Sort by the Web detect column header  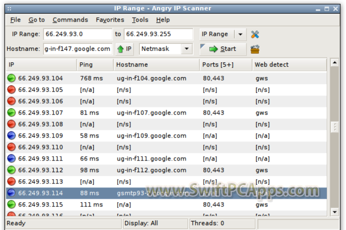pos(289,65)
